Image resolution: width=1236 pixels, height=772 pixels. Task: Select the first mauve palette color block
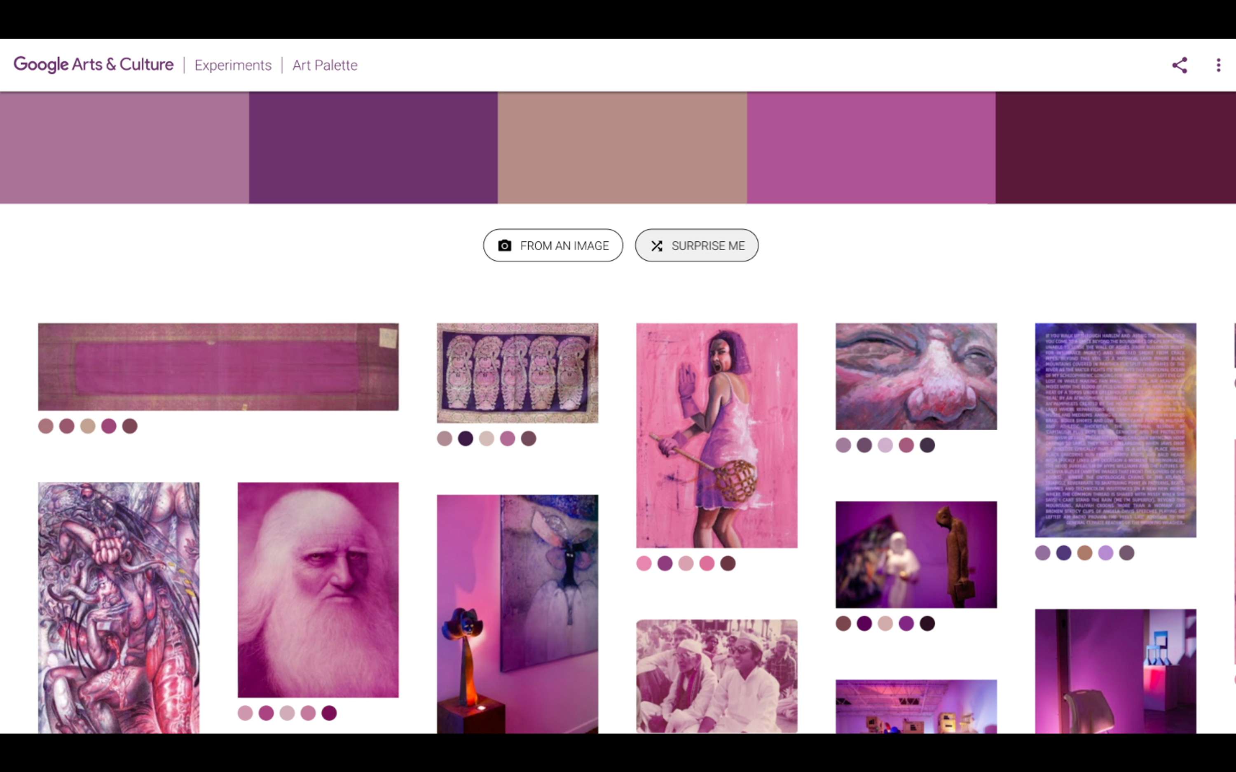tap(124, 147)
